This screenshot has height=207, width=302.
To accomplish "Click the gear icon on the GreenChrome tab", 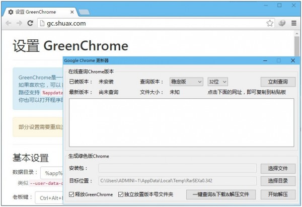I will tap(11, 11).
